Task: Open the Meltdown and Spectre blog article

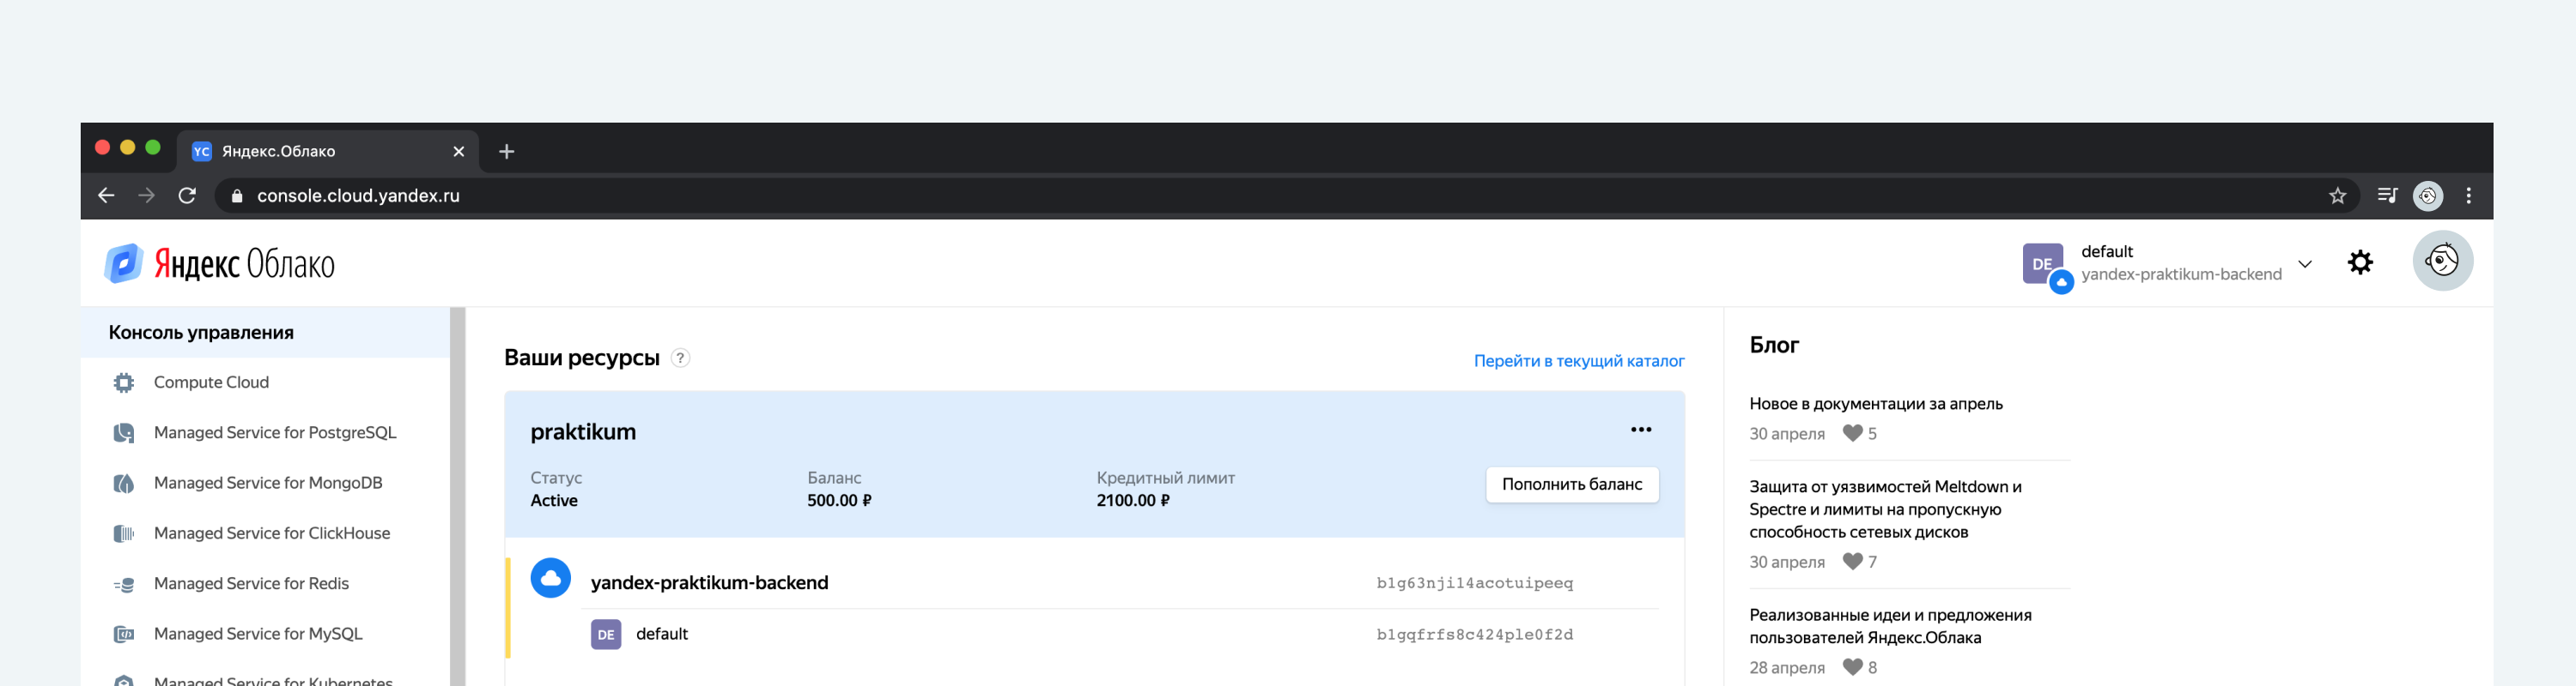Action: pos(1885,509)
